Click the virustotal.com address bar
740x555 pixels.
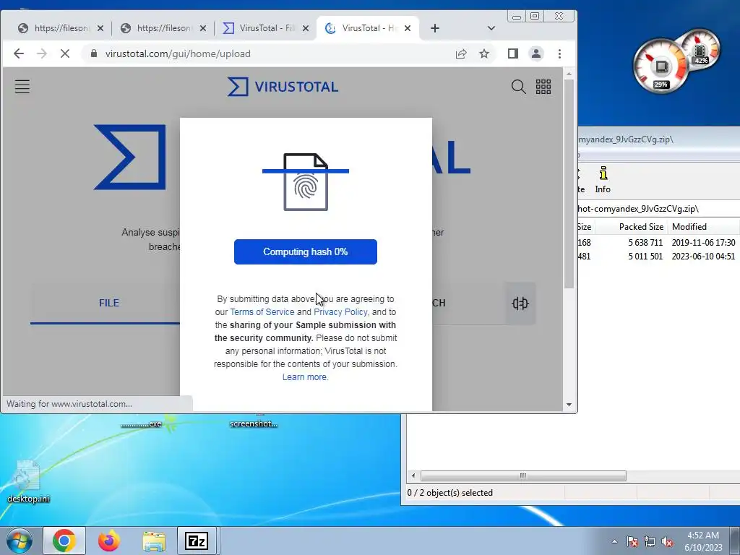(269, 53)
